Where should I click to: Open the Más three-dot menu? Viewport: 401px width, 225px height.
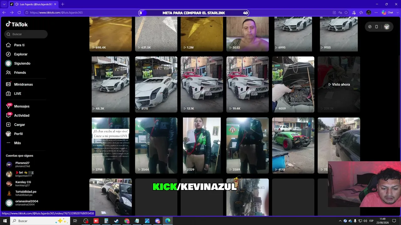13,143
